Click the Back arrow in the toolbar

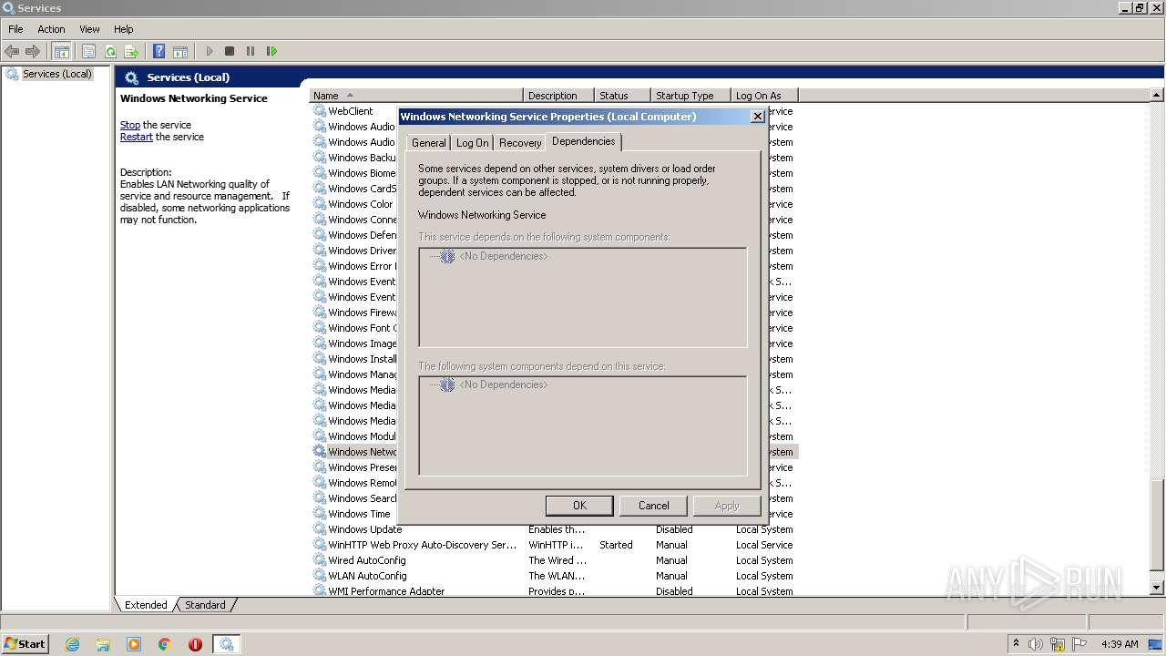(12, 52)
